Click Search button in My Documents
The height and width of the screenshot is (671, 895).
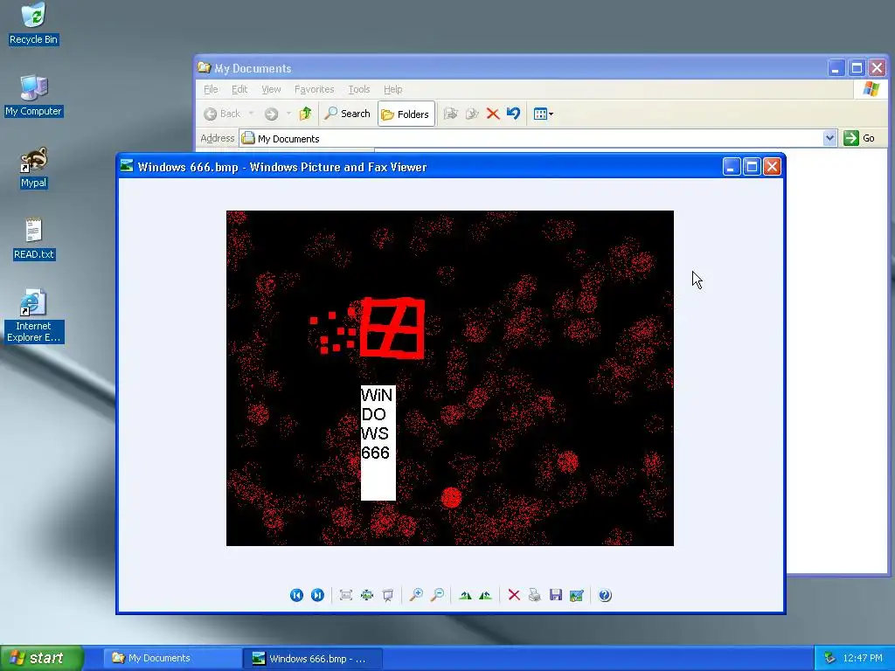click(x=348, y=114)
